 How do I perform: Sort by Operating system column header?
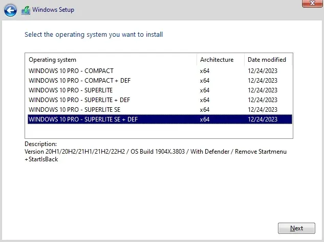tap(111, 60)
